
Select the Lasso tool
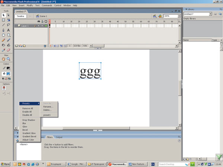click(x=9, y=24)
